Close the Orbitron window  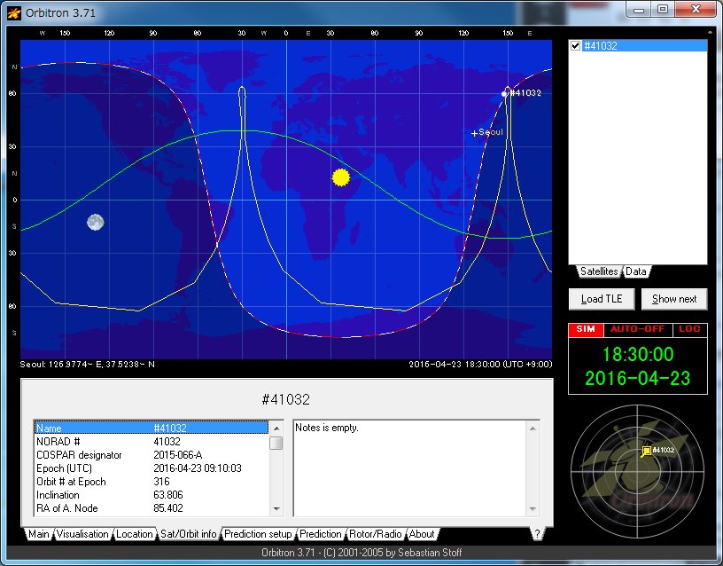[696, 10]
